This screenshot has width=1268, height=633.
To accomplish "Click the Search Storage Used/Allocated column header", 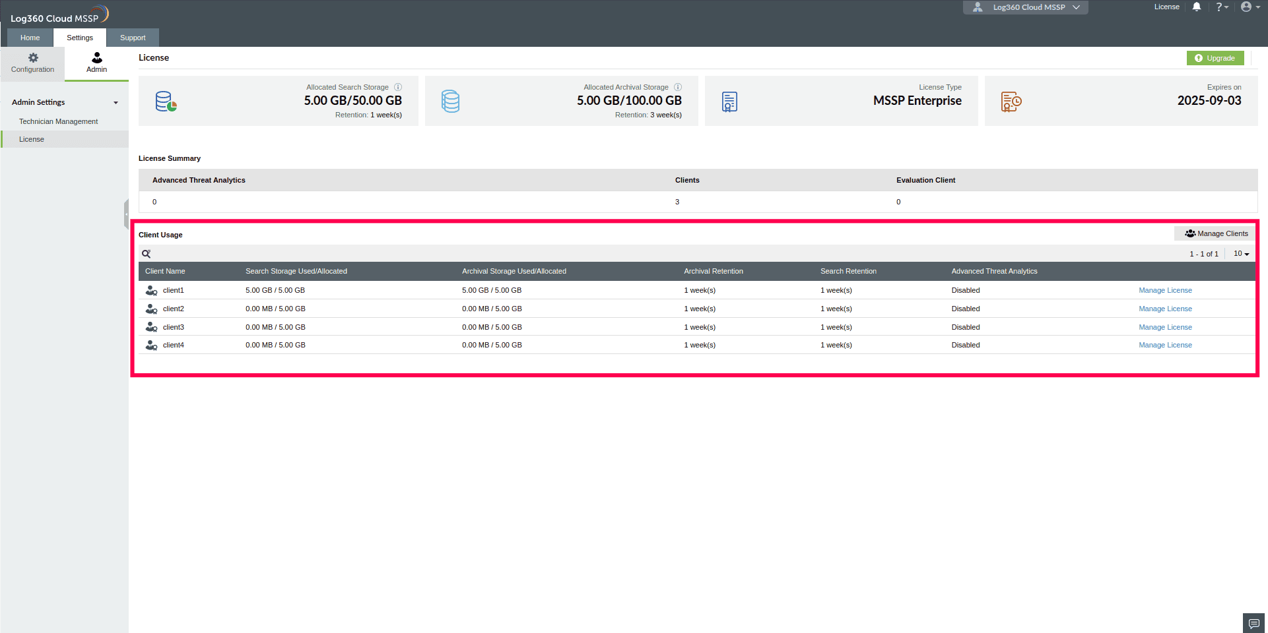I will pos(296,271).
